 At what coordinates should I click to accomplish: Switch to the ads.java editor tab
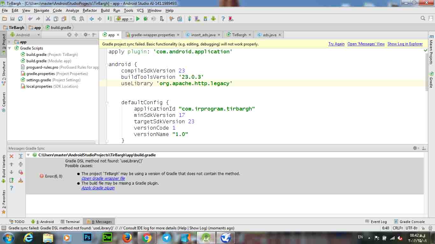tap(269, 35)
